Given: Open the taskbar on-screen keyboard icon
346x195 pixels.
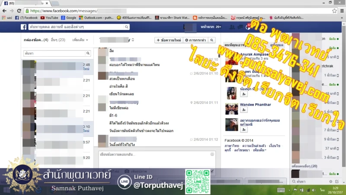Looking at the screenshot, I should coord(281,190).
